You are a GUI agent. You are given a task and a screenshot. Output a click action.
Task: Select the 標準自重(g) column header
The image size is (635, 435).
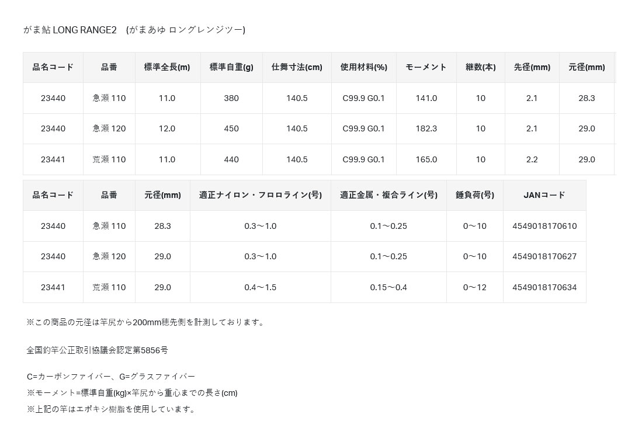pyautogui.click(x=231, y=67)
